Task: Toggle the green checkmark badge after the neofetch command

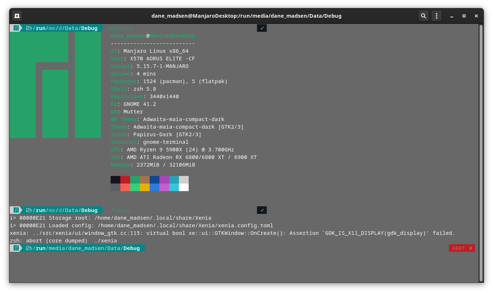Action: click(262, 28)
